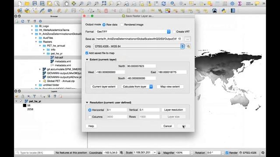The image size is (280, 157).
Task: Click the New GeoPackage Layer icon
Action: (27, 10)
